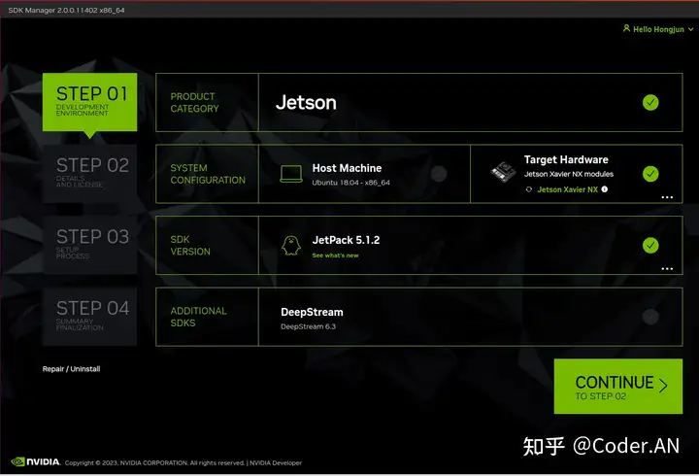Toggle the Host Machine selection circle
Image resolution: width=699 pixels, height=476 pixels.
439,174
